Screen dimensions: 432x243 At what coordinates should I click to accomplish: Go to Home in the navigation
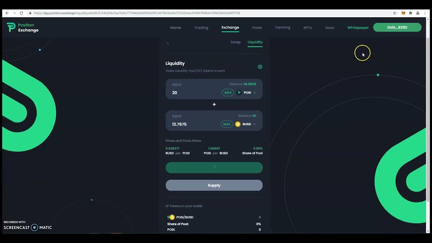(x=175, y=28)
